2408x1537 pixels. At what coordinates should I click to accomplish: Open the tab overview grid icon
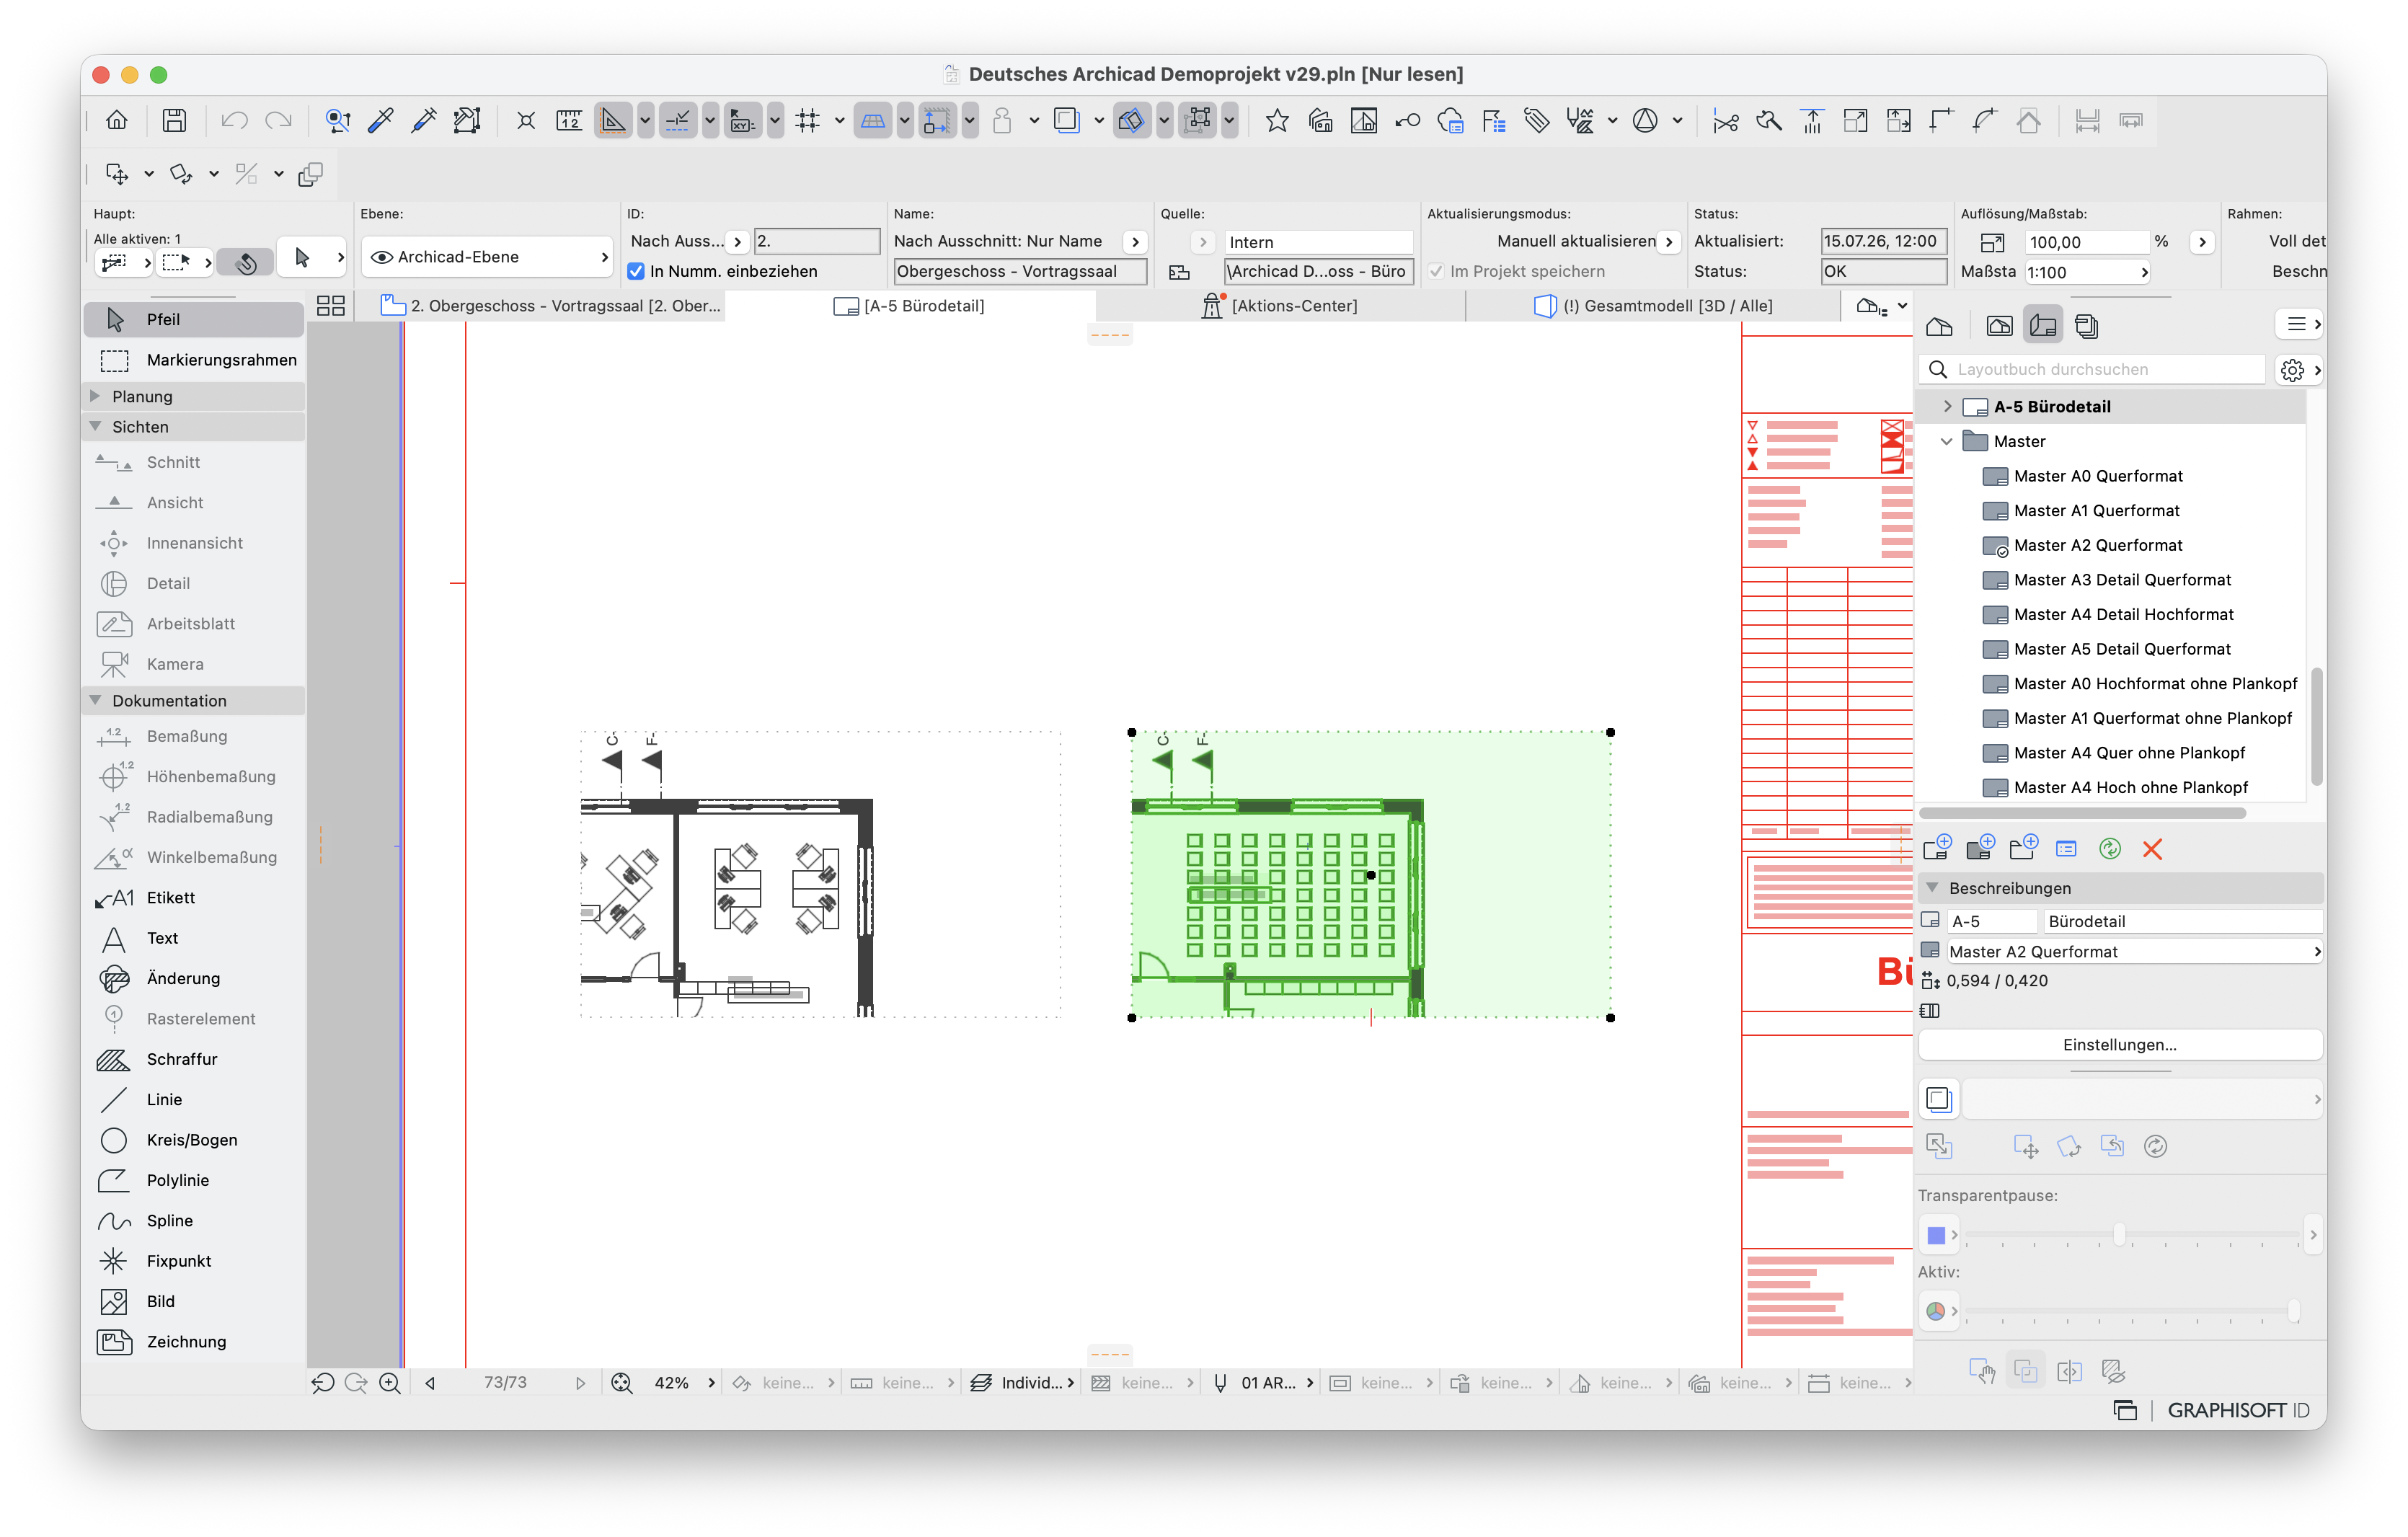tap(330, 306)
